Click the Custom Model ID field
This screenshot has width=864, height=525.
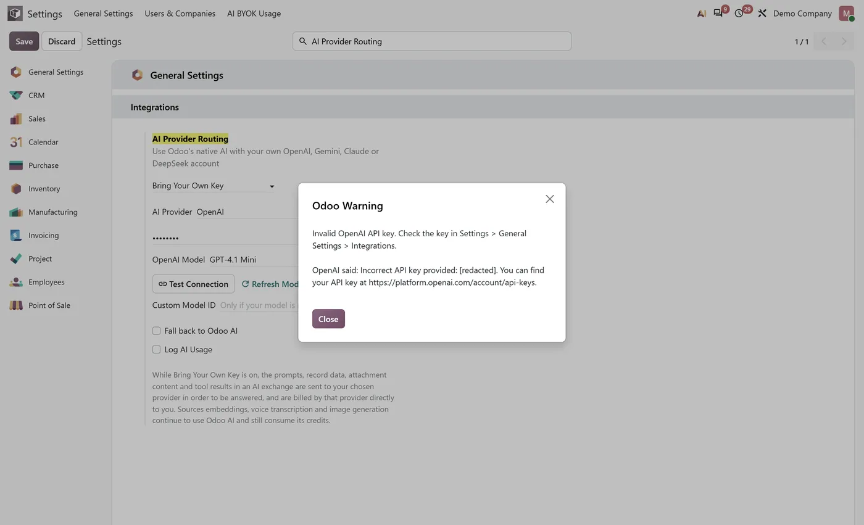[x=259, y=305]
